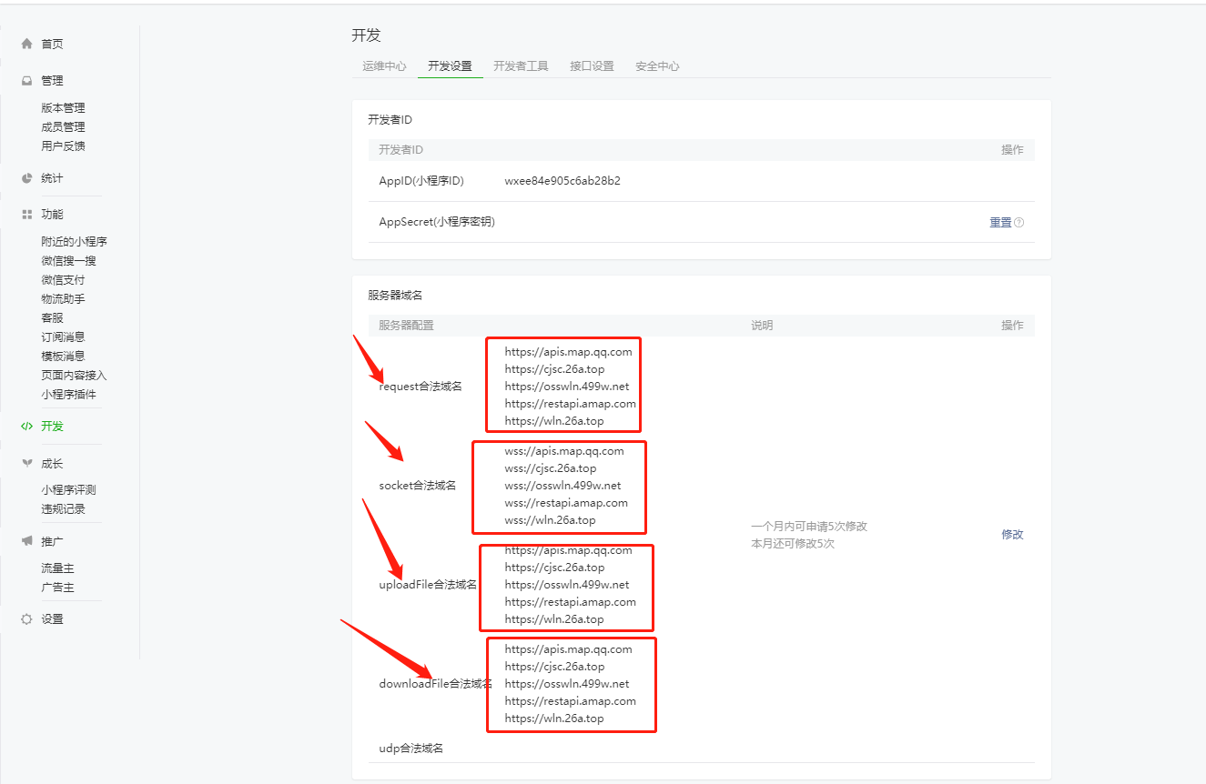Click the help icon next to 重置
This screenshot has width=1206, height=784.
tap(1019, 223)
